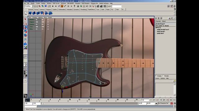The image size is (199, 111).
Task: Click the question mark selection mask icon
Action: click(75, 6)
